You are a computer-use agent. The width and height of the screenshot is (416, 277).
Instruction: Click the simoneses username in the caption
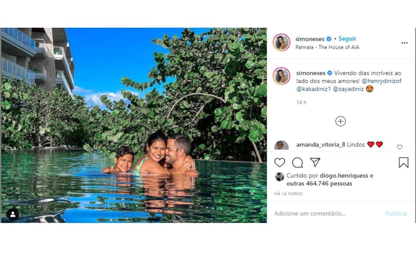pos(311,73)
